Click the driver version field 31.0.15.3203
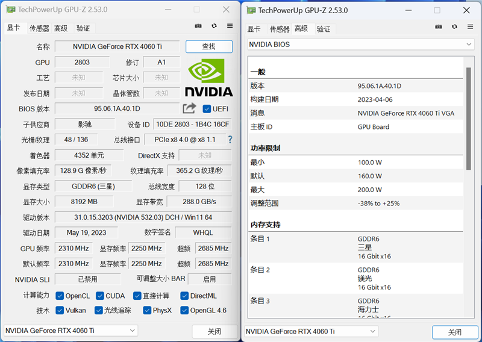Screen dimensions: 482x342 coord(143,217)
